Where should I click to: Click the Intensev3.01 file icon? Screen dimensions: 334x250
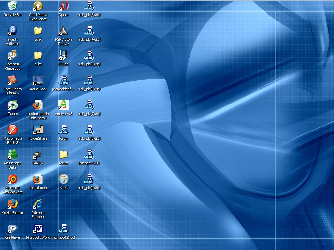[89, 154]
